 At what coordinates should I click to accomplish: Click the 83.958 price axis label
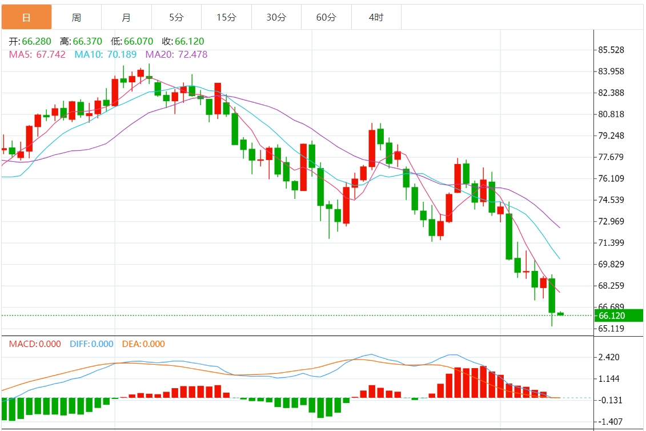[x=611, y=71]
